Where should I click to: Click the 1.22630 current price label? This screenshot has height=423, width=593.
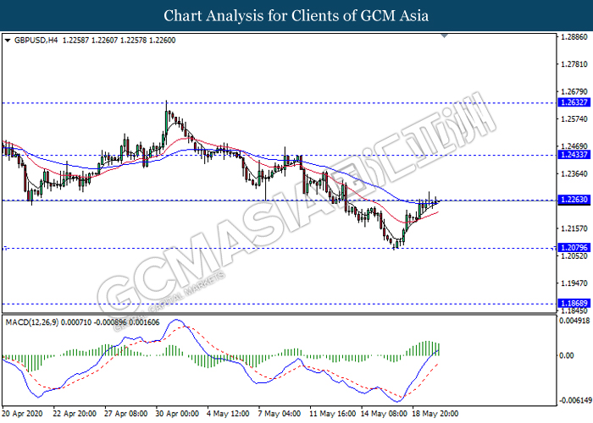point(574,200)
